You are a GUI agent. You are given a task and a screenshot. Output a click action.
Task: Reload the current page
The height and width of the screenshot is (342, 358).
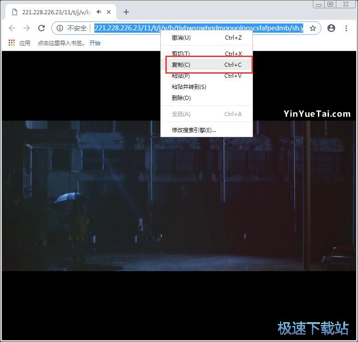[x=41, y=28]
